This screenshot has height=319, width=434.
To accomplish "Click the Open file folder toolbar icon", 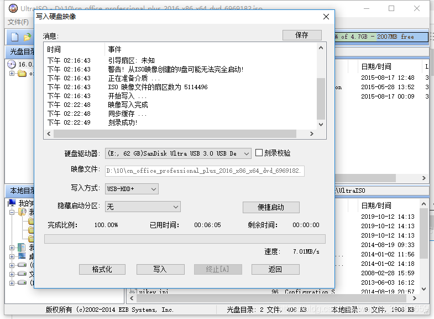I will (28, 37).
